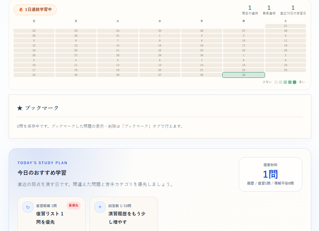
Task: Select the 16 cell in the 土 column
Action: pos(286,65)
